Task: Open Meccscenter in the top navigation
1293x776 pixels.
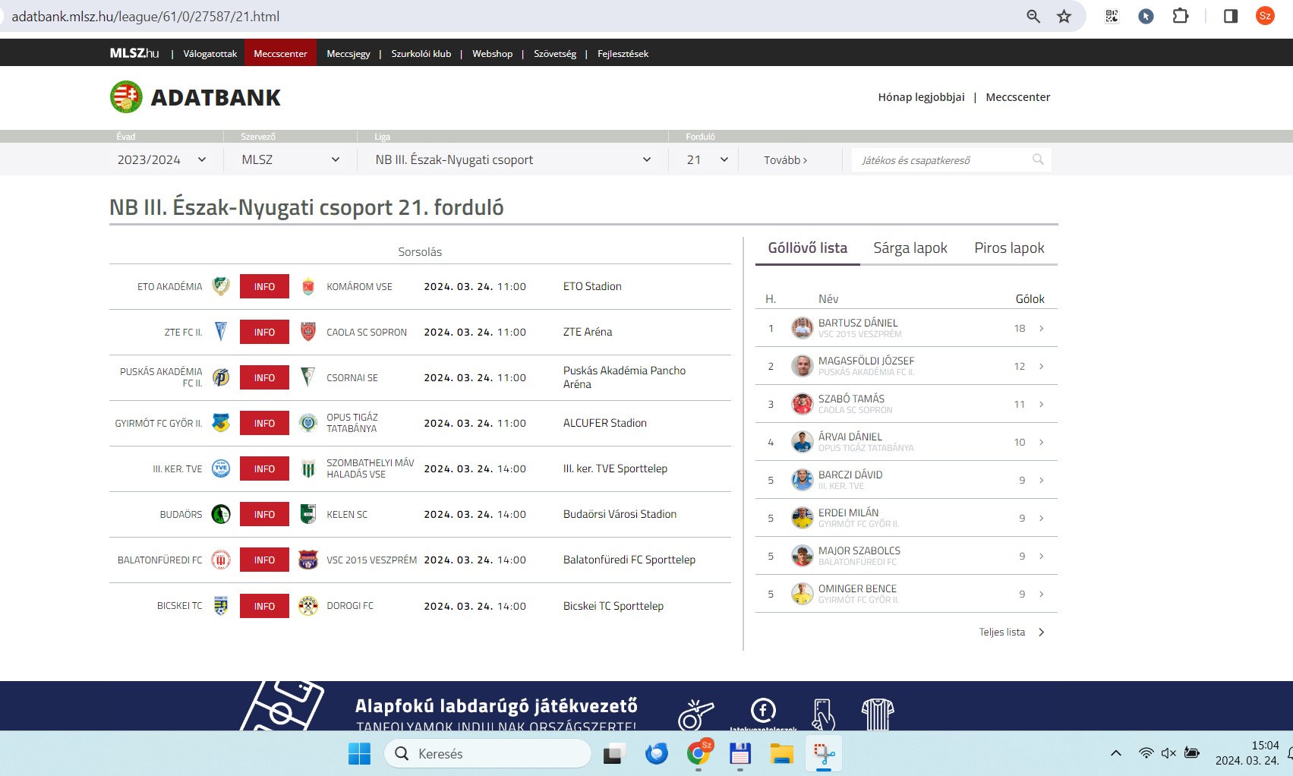Action: 280,53
